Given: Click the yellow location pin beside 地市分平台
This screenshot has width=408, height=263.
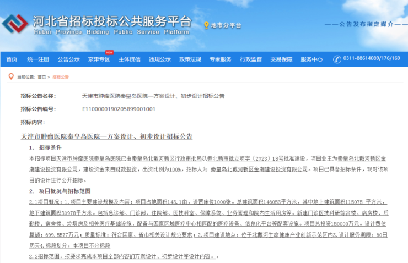Looking at the screenshot, I should 206,25.
